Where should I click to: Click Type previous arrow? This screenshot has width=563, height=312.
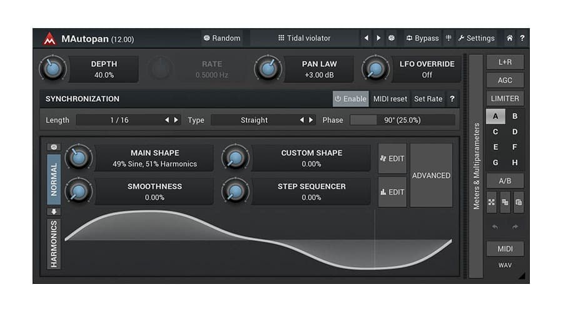(x=302, y=120)
